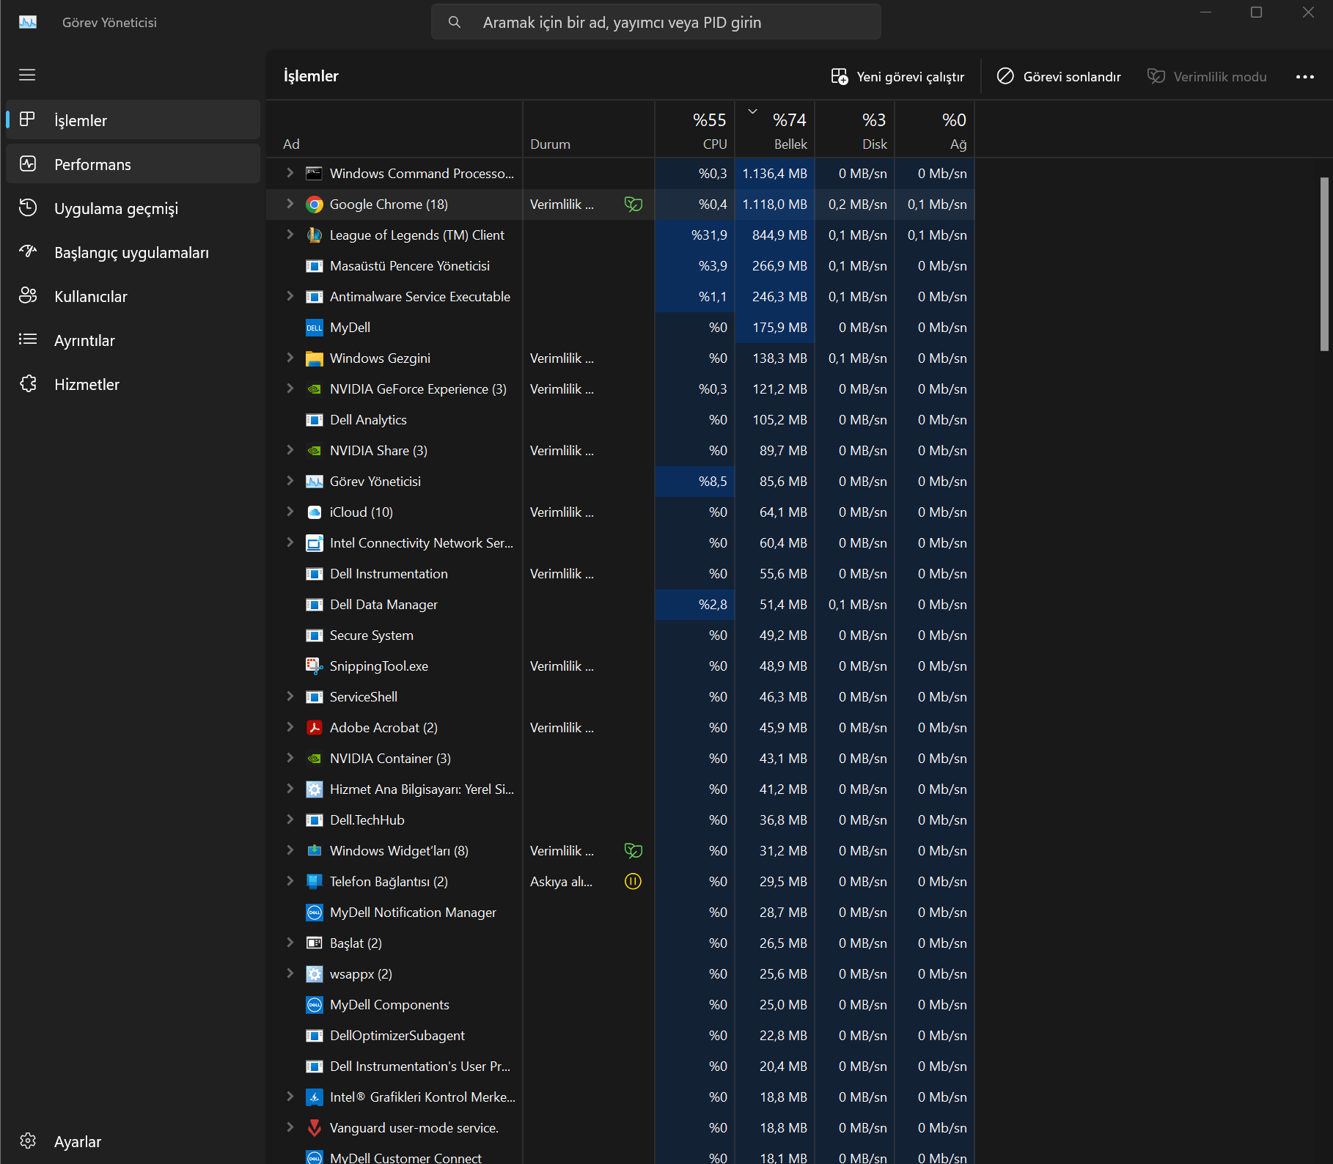Click Yeni görevi çalıştır button
The image size is (1333, 1164).
coord(897,76)
